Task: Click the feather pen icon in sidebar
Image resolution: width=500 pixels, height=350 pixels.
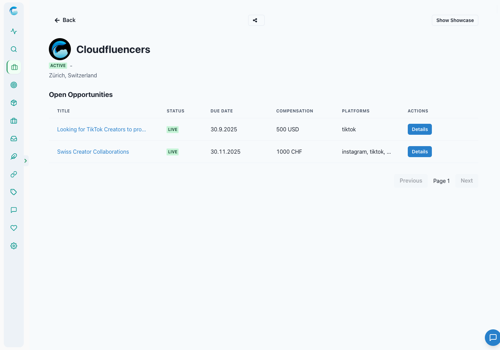Action: [x=14, y=156]
